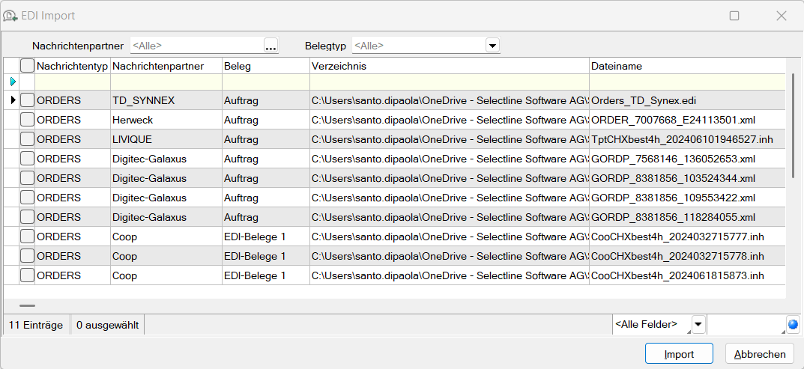Maximize the EDI Import window
Viewport: 804px width, 369px height.
pos(734,16)
